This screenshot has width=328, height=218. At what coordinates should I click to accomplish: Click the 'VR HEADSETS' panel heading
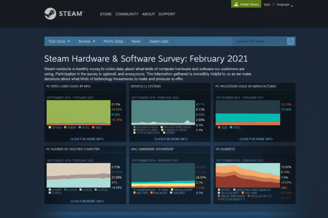pyautogui.click(x=225, y=149)
